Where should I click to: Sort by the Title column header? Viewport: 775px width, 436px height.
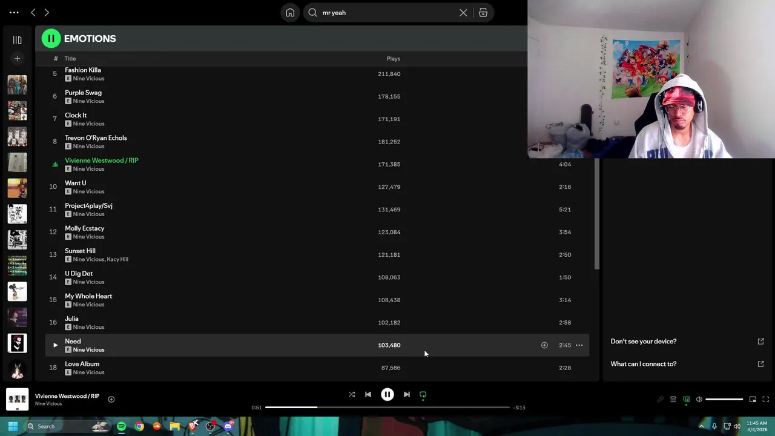tap(70, 59)
